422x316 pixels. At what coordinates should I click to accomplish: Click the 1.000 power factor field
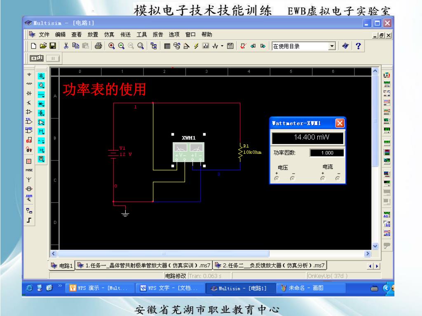(x=327, y=153)
